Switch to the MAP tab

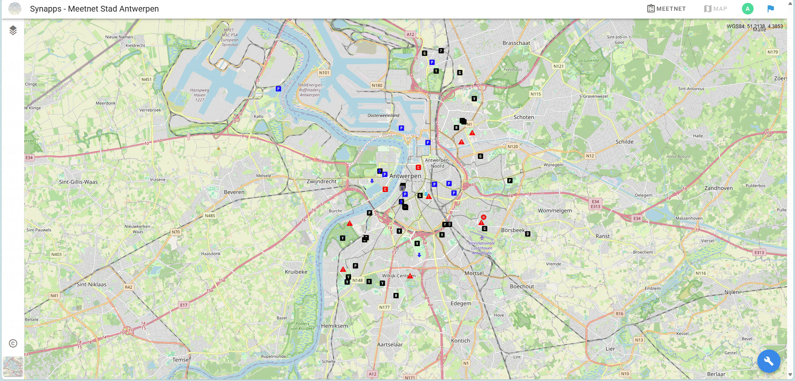[x=715, y=9]
